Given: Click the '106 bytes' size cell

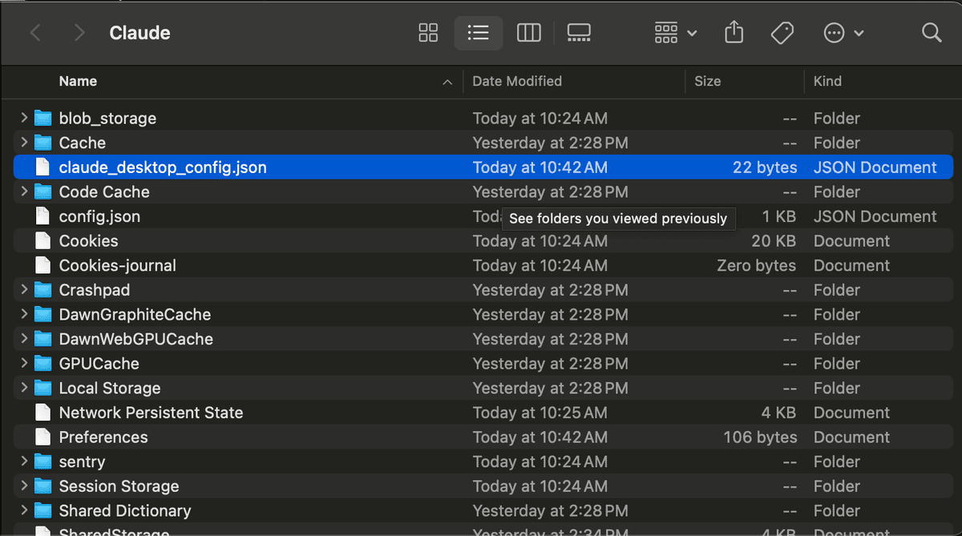Looking at the screenshot, I should [x=760, y=437].
